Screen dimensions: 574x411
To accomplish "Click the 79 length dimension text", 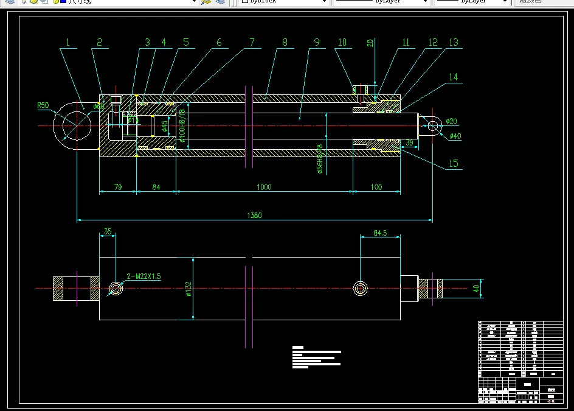I will [x=118, y=187].
